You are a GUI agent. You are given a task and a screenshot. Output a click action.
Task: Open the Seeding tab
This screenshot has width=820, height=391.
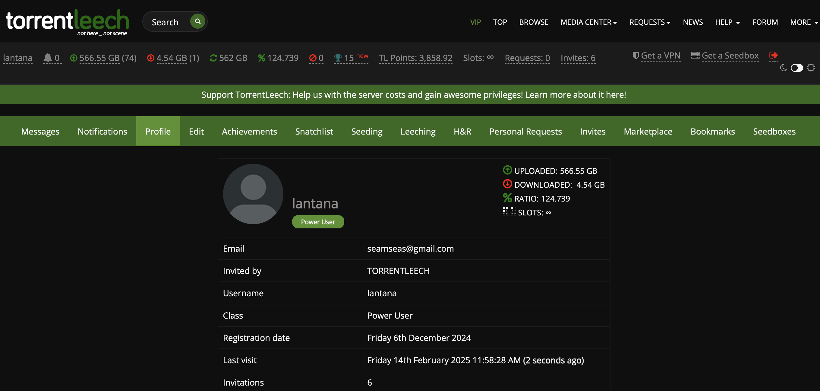367,131
